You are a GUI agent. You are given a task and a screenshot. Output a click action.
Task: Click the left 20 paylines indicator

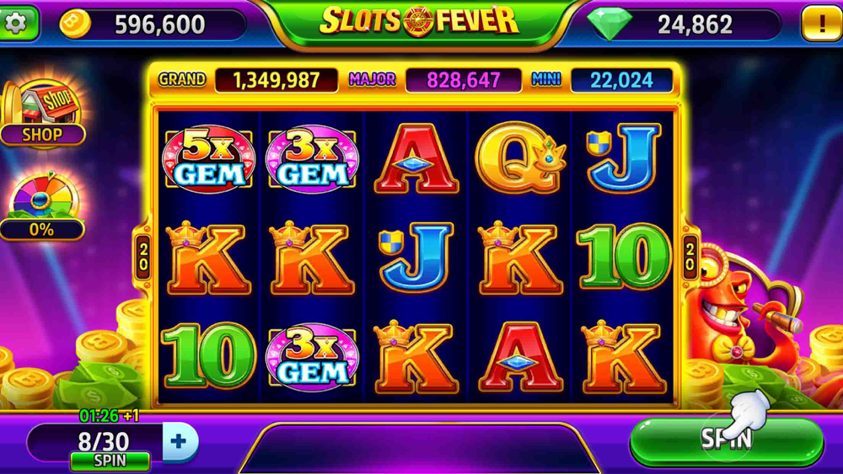tap(143, 257)
